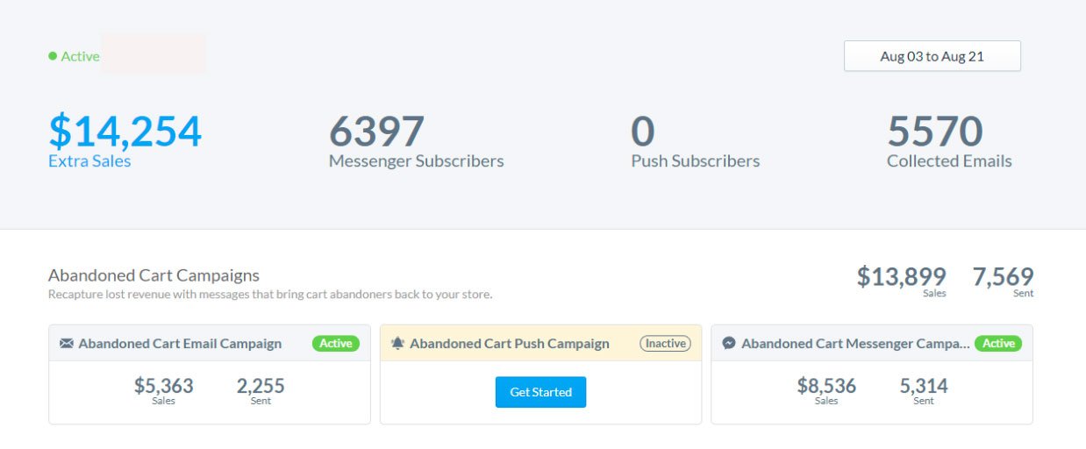1086x449 pixels.
Task: Open the Abandoned Cart Messenger Campaign title
Action: coord(856,344)
